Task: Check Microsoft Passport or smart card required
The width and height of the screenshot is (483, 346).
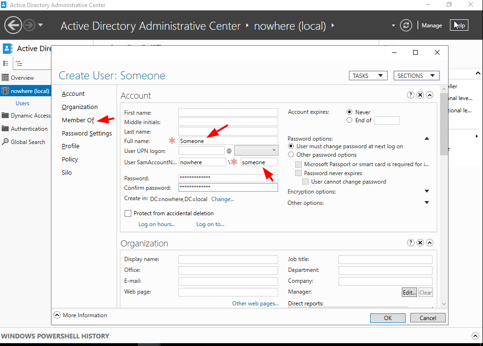Action: (x=298, y=164)
